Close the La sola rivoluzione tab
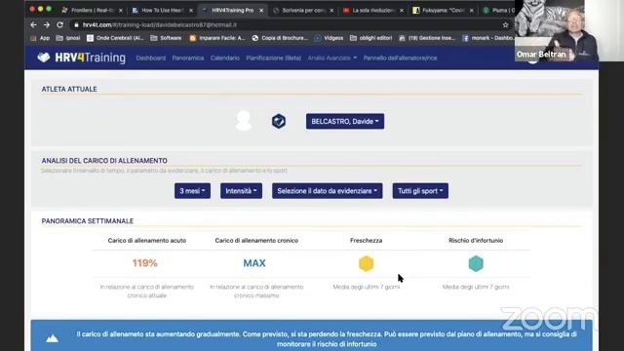The height and width of the screenshot is (351, 624). pos(402,11)
